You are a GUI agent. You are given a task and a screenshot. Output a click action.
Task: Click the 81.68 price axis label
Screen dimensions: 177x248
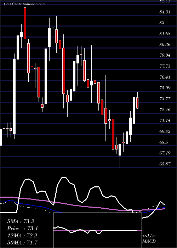click(165, 34)
